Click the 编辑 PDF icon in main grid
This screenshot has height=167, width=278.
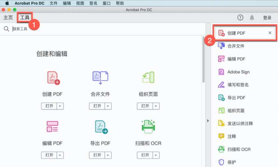[x=52, y=126]
